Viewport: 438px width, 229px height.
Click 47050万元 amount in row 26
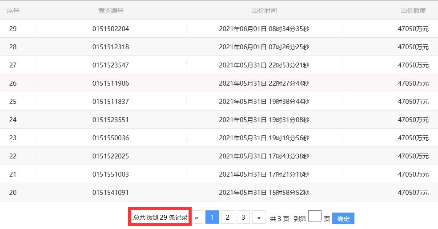click(413, 83)
